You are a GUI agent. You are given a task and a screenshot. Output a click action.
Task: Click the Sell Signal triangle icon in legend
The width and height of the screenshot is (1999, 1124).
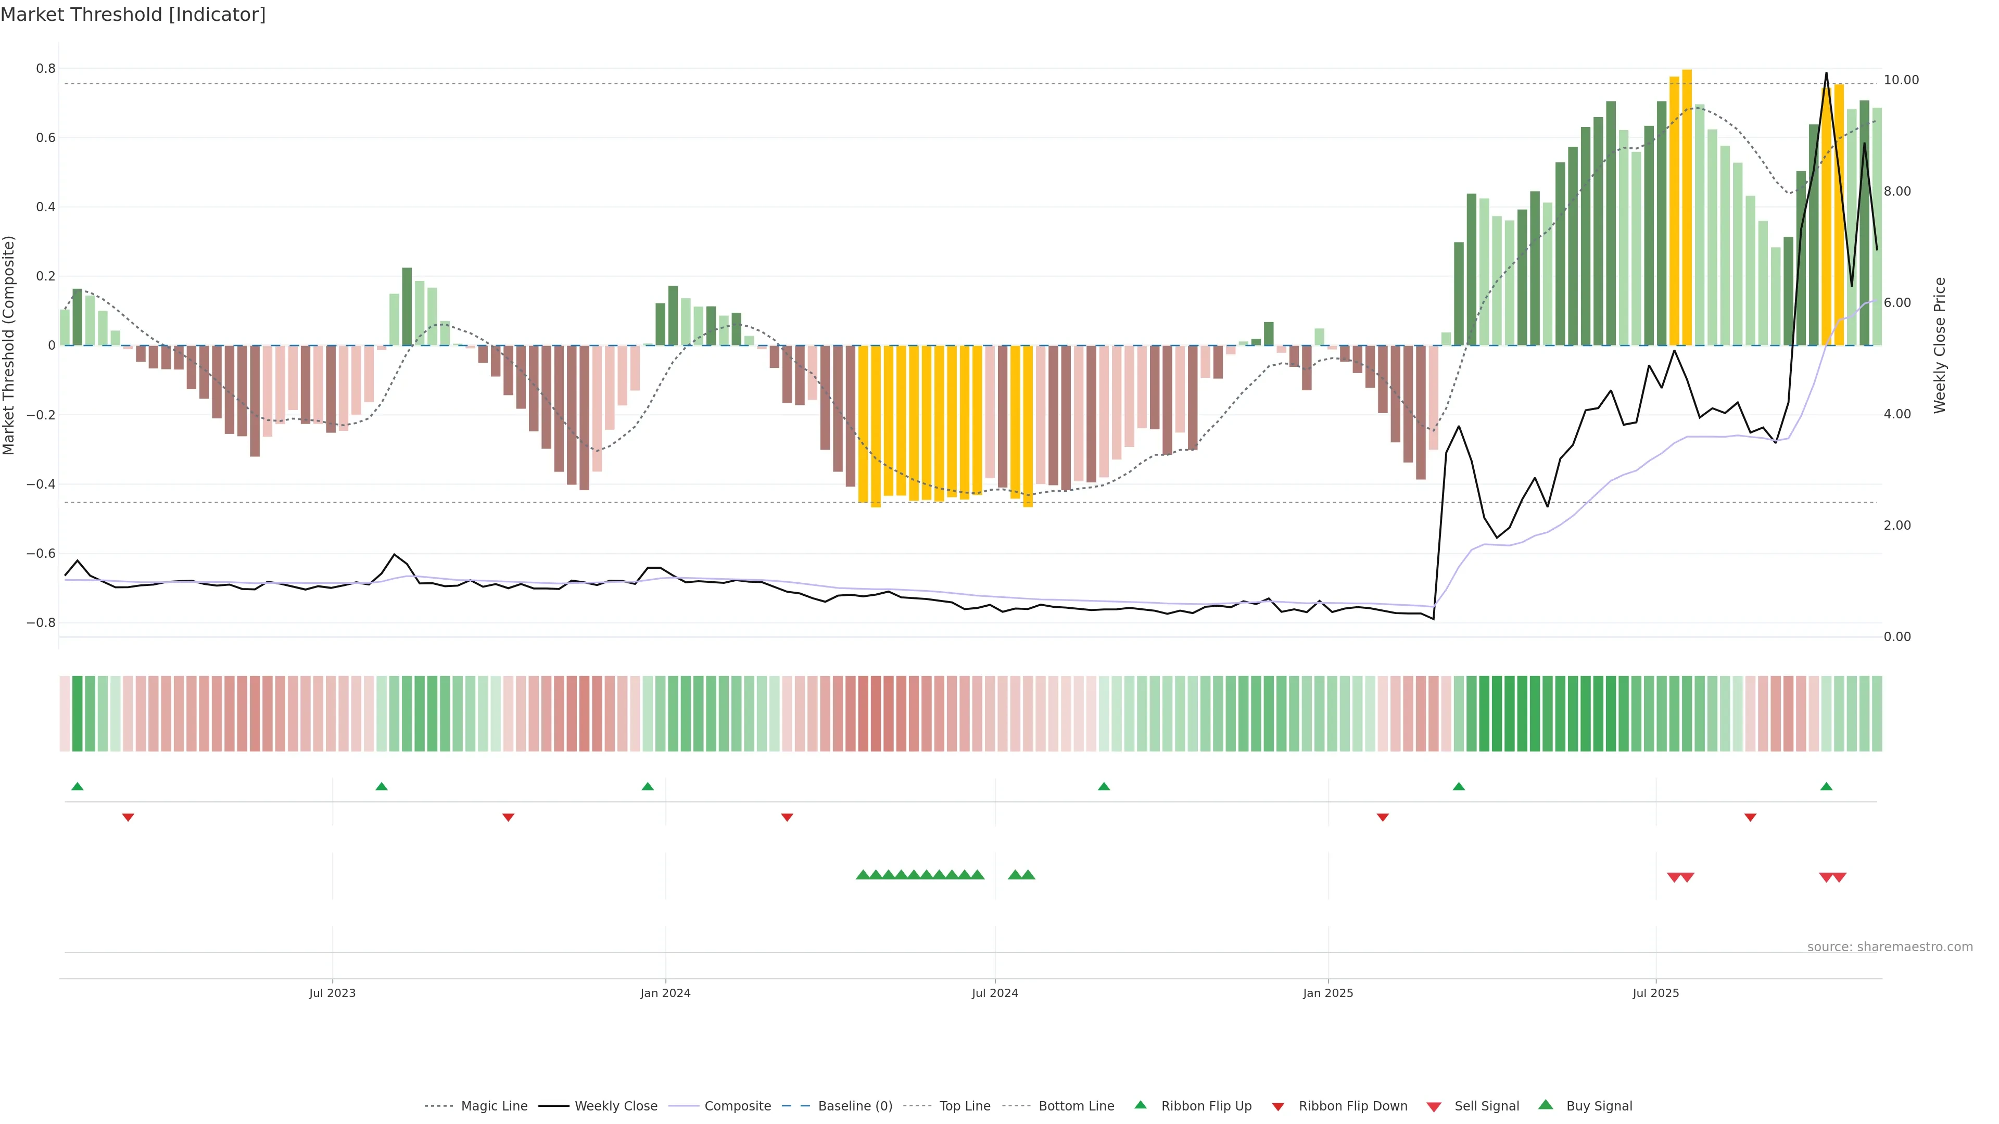(1433, 1107)
